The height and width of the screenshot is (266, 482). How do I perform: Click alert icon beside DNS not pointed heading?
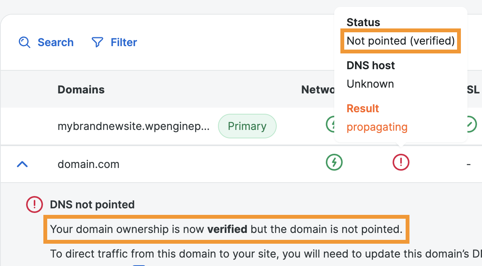point(34,204)
